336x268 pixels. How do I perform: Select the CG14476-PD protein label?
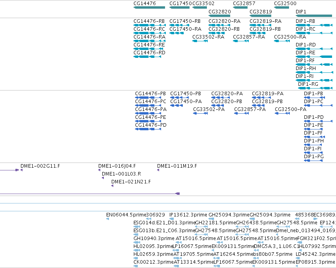click(151, 125)
